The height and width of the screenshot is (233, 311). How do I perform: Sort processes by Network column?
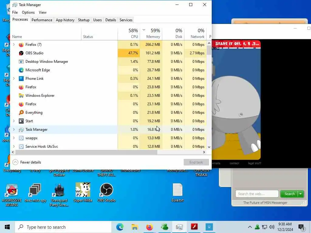pyautogui.click(x=195, y=33)
